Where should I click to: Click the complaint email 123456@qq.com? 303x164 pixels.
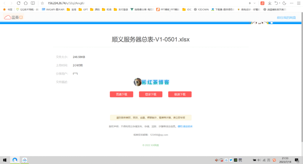(159, 135)
